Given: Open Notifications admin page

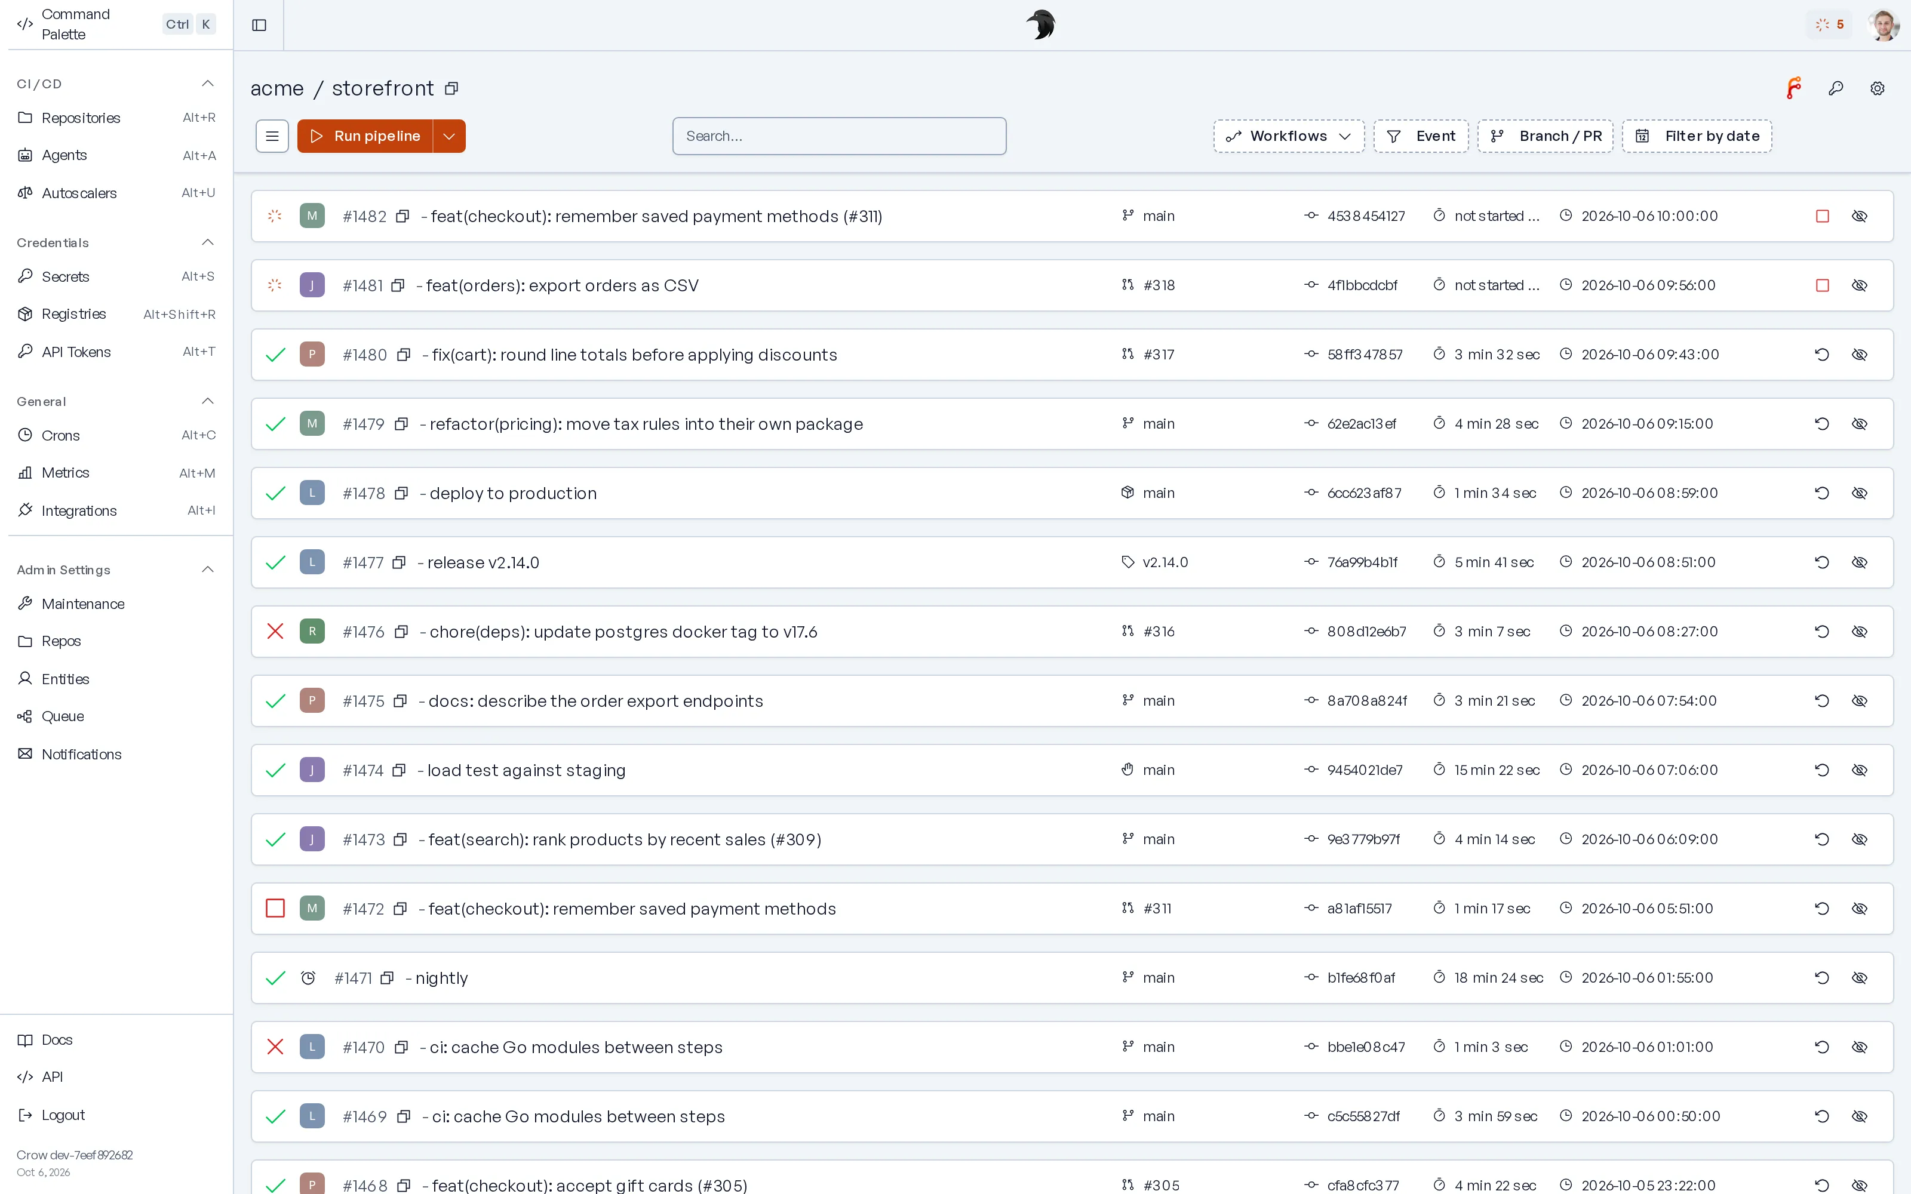Looking at the screenshot, I should (x=116, y=754).
